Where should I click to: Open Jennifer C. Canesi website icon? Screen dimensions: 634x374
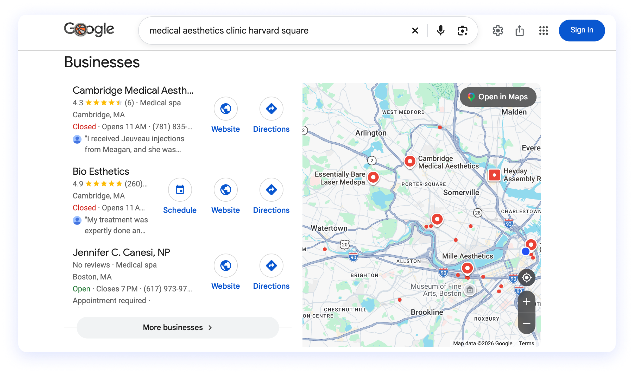(226, 266)
